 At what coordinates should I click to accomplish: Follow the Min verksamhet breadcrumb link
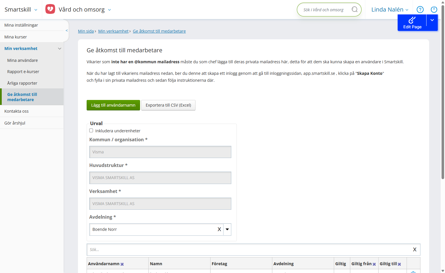pyautogui.click(x=113, y=31)
